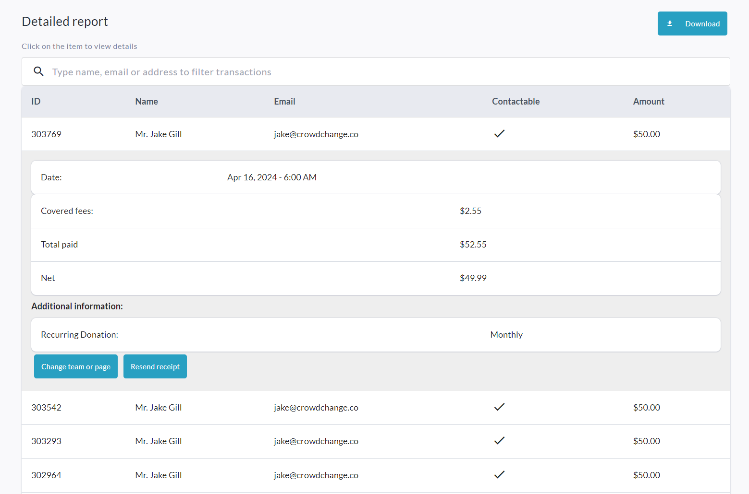Screen dimensions: 749x494
Task: Click the Name column header
Action: pos(147,101)
